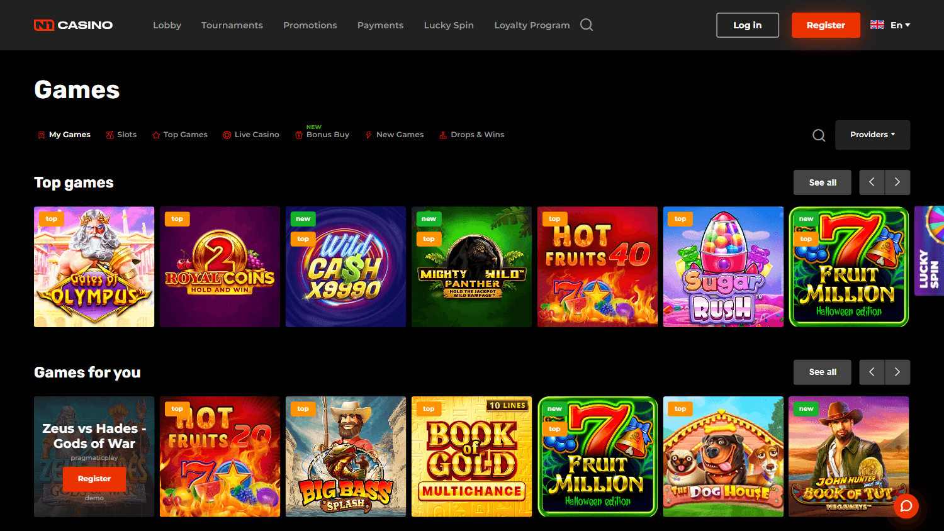This screenshot has width=944, height=531.
Task: Open Live Casino via its roulette icon
Action: pos(227,135)
